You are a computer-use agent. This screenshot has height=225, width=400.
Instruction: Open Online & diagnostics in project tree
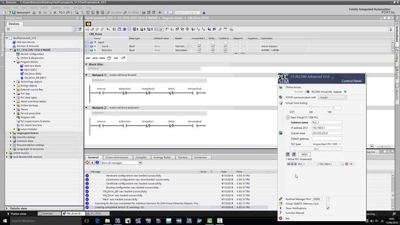click(x=32, y=58)
